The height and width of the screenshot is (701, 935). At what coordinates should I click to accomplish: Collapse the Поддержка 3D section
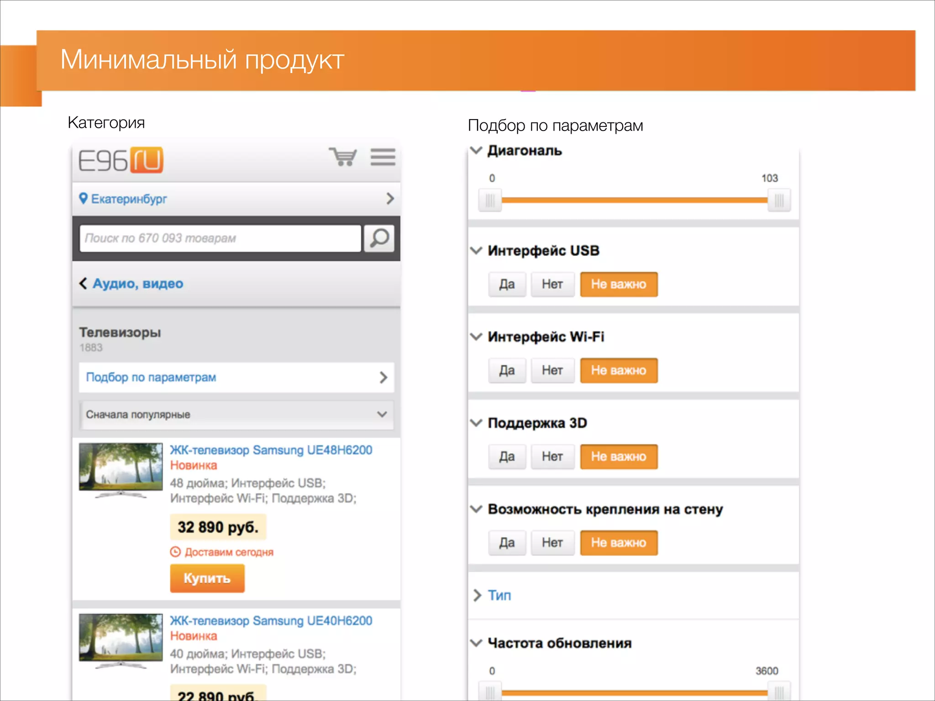[476, 423]
